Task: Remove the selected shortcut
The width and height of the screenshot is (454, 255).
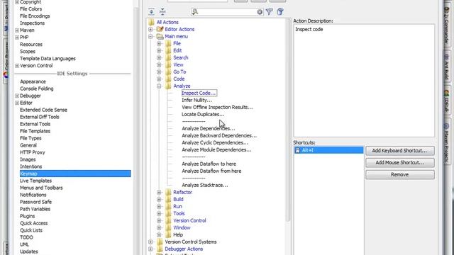Action: click(x=400, y=175)
